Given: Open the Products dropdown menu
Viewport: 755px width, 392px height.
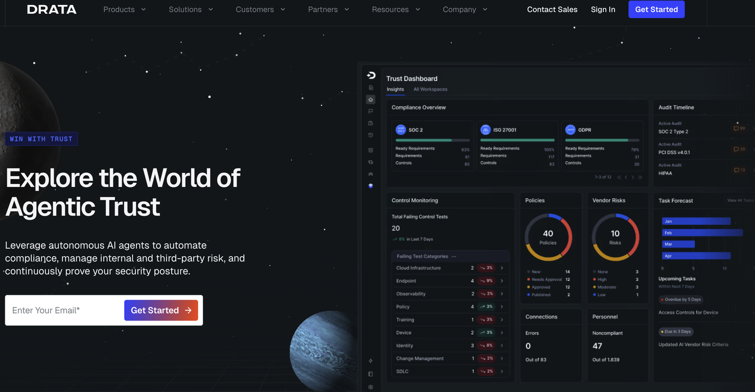Looking at the screenshot, I should pyautogui.click(x=124, y=10).
